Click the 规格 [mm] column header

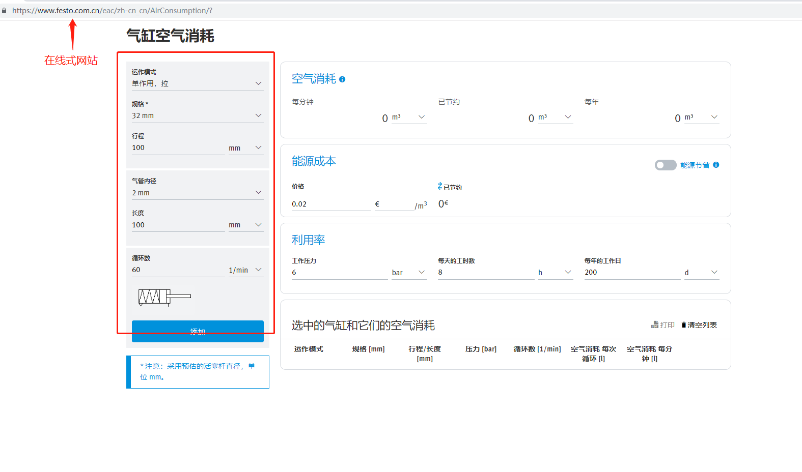click(369, 349)
